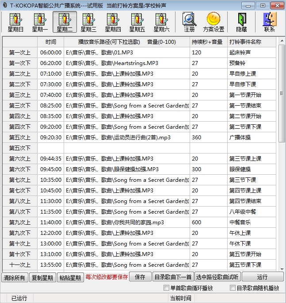Click the 06:20:00 time cell
This screenshot has width=286, height=303.
[50, 63]
